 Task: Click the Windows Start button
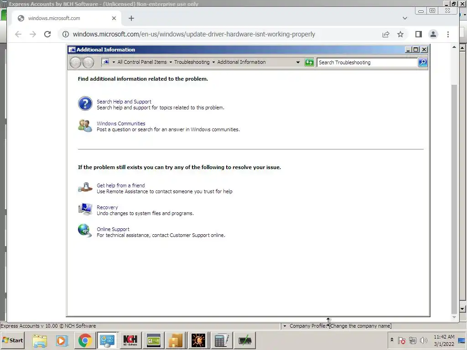point(13,340)
